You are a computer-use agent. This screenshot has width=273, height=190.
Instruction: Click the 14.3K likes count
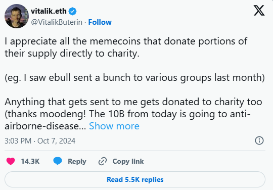(x=30, y=161)
